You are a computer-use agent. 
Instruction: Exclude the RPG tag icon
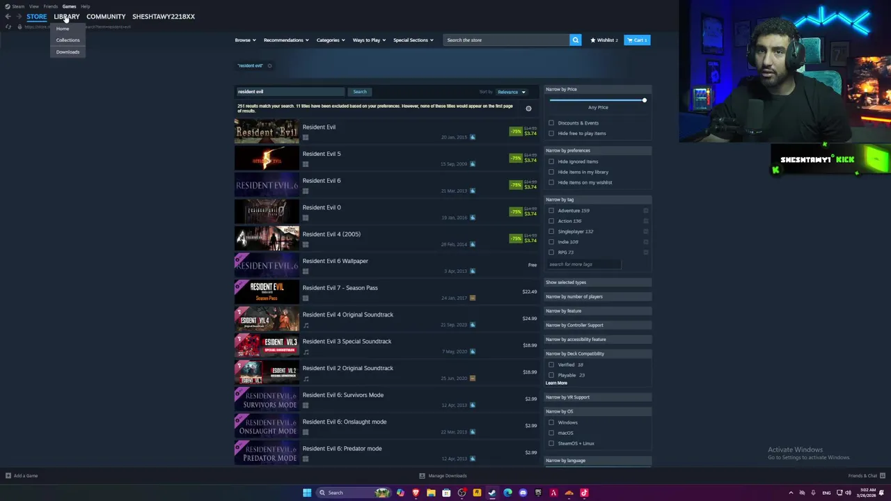coord(646,253)
